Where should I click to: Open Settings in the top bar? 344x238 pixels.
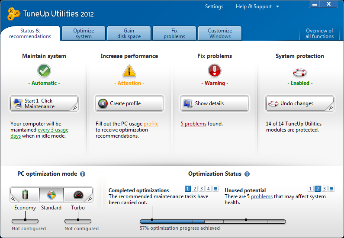214,6
